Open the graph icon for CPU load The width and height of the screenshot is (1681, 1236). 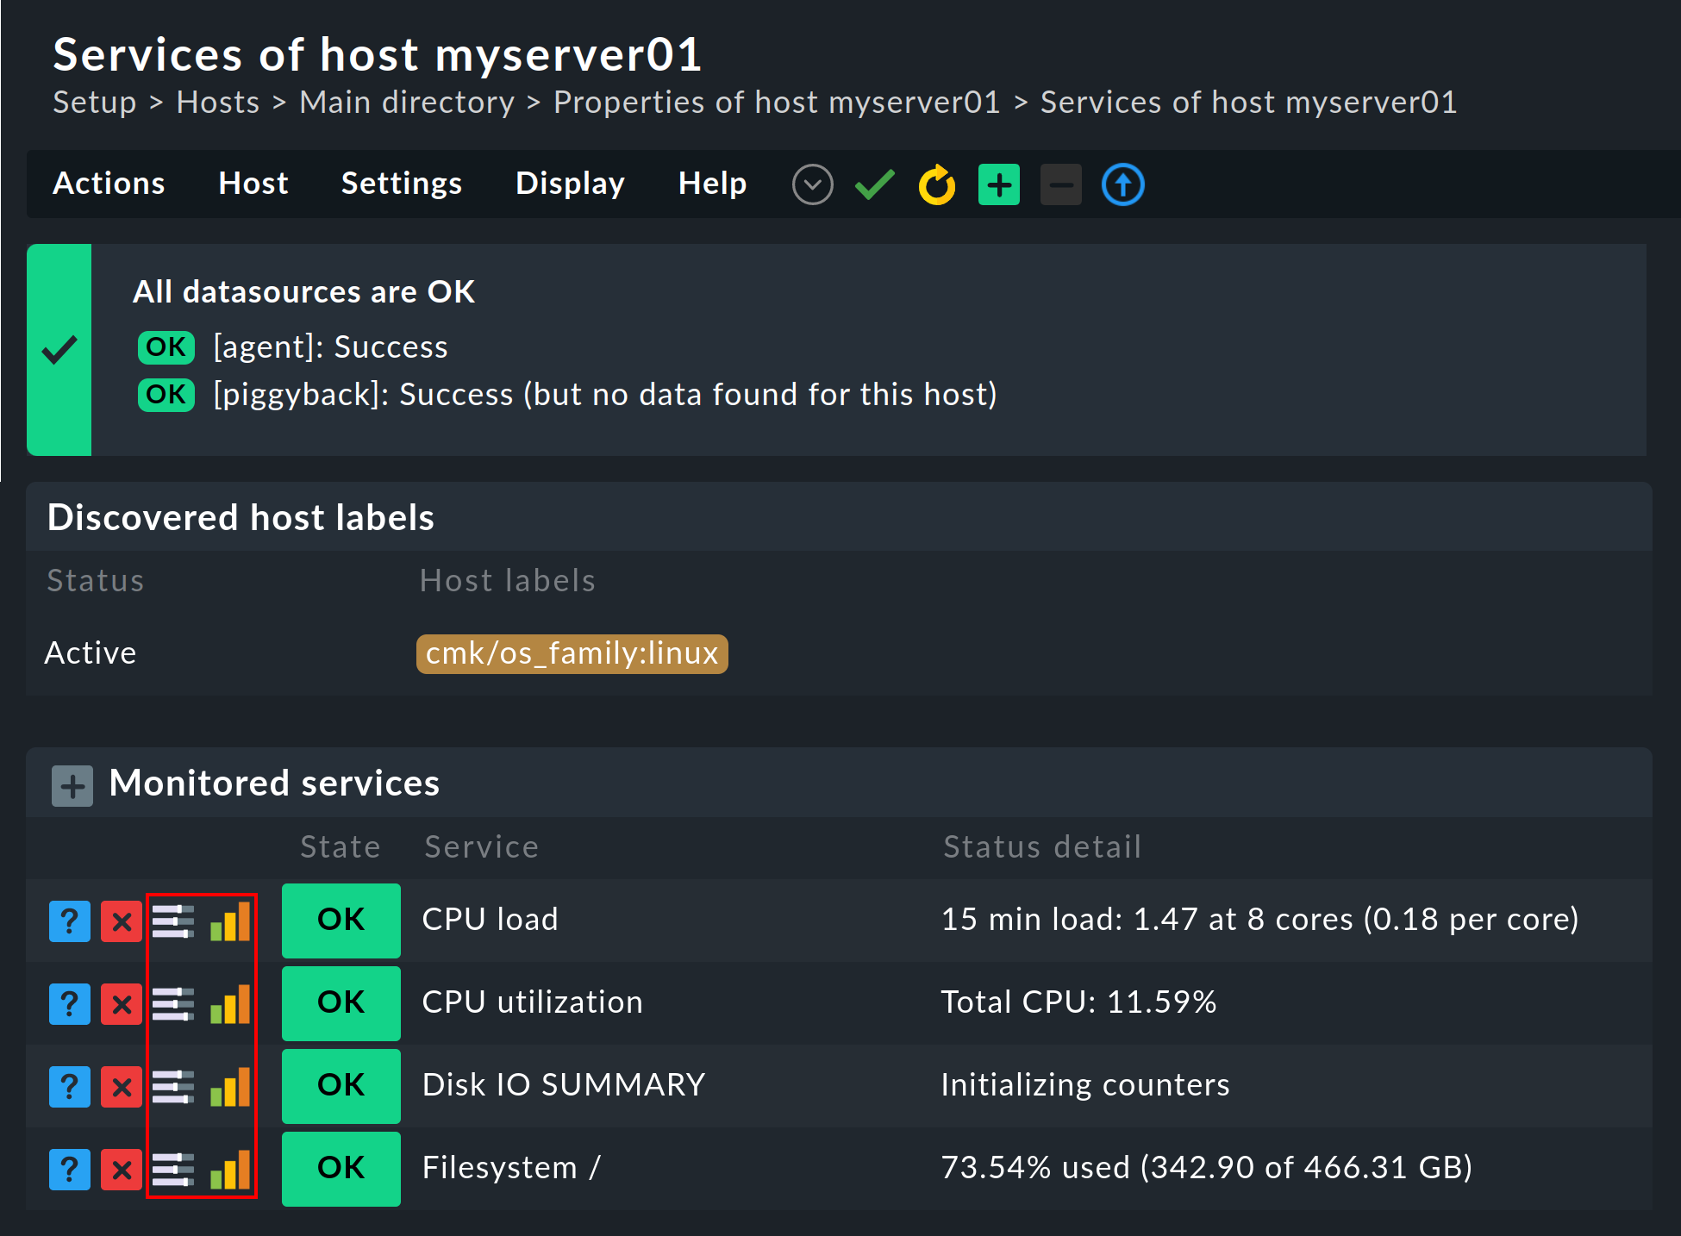230,921
